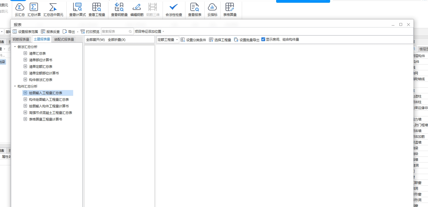Click 选择工程量 button

click(220, 40)
